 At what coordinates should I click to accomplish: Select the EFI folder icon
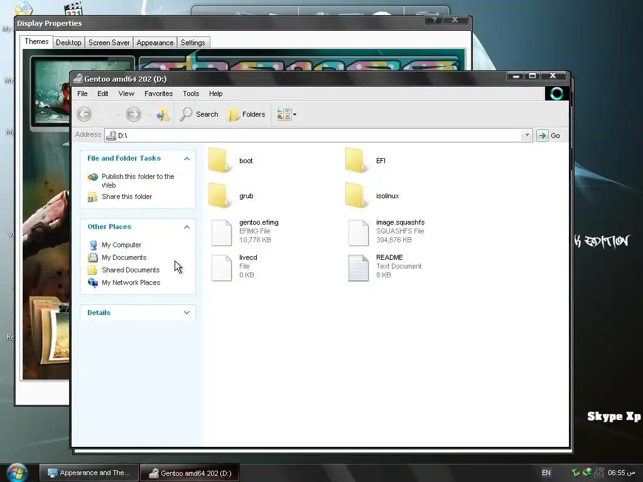click(355, 160)
